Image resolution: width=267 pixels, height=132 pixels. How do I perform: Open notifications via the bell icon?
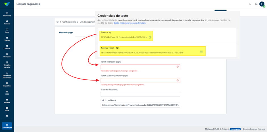(x=256, y=4)
